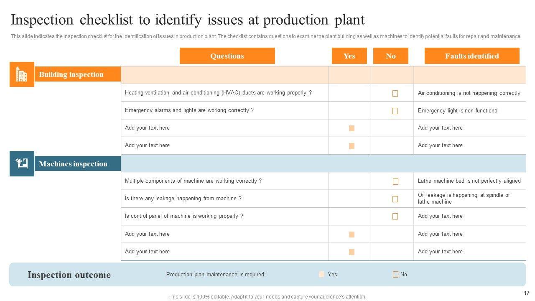Check No box for HVAC ducts question
535x301 pixels.
pyautogui.click(x=395, y=94)
